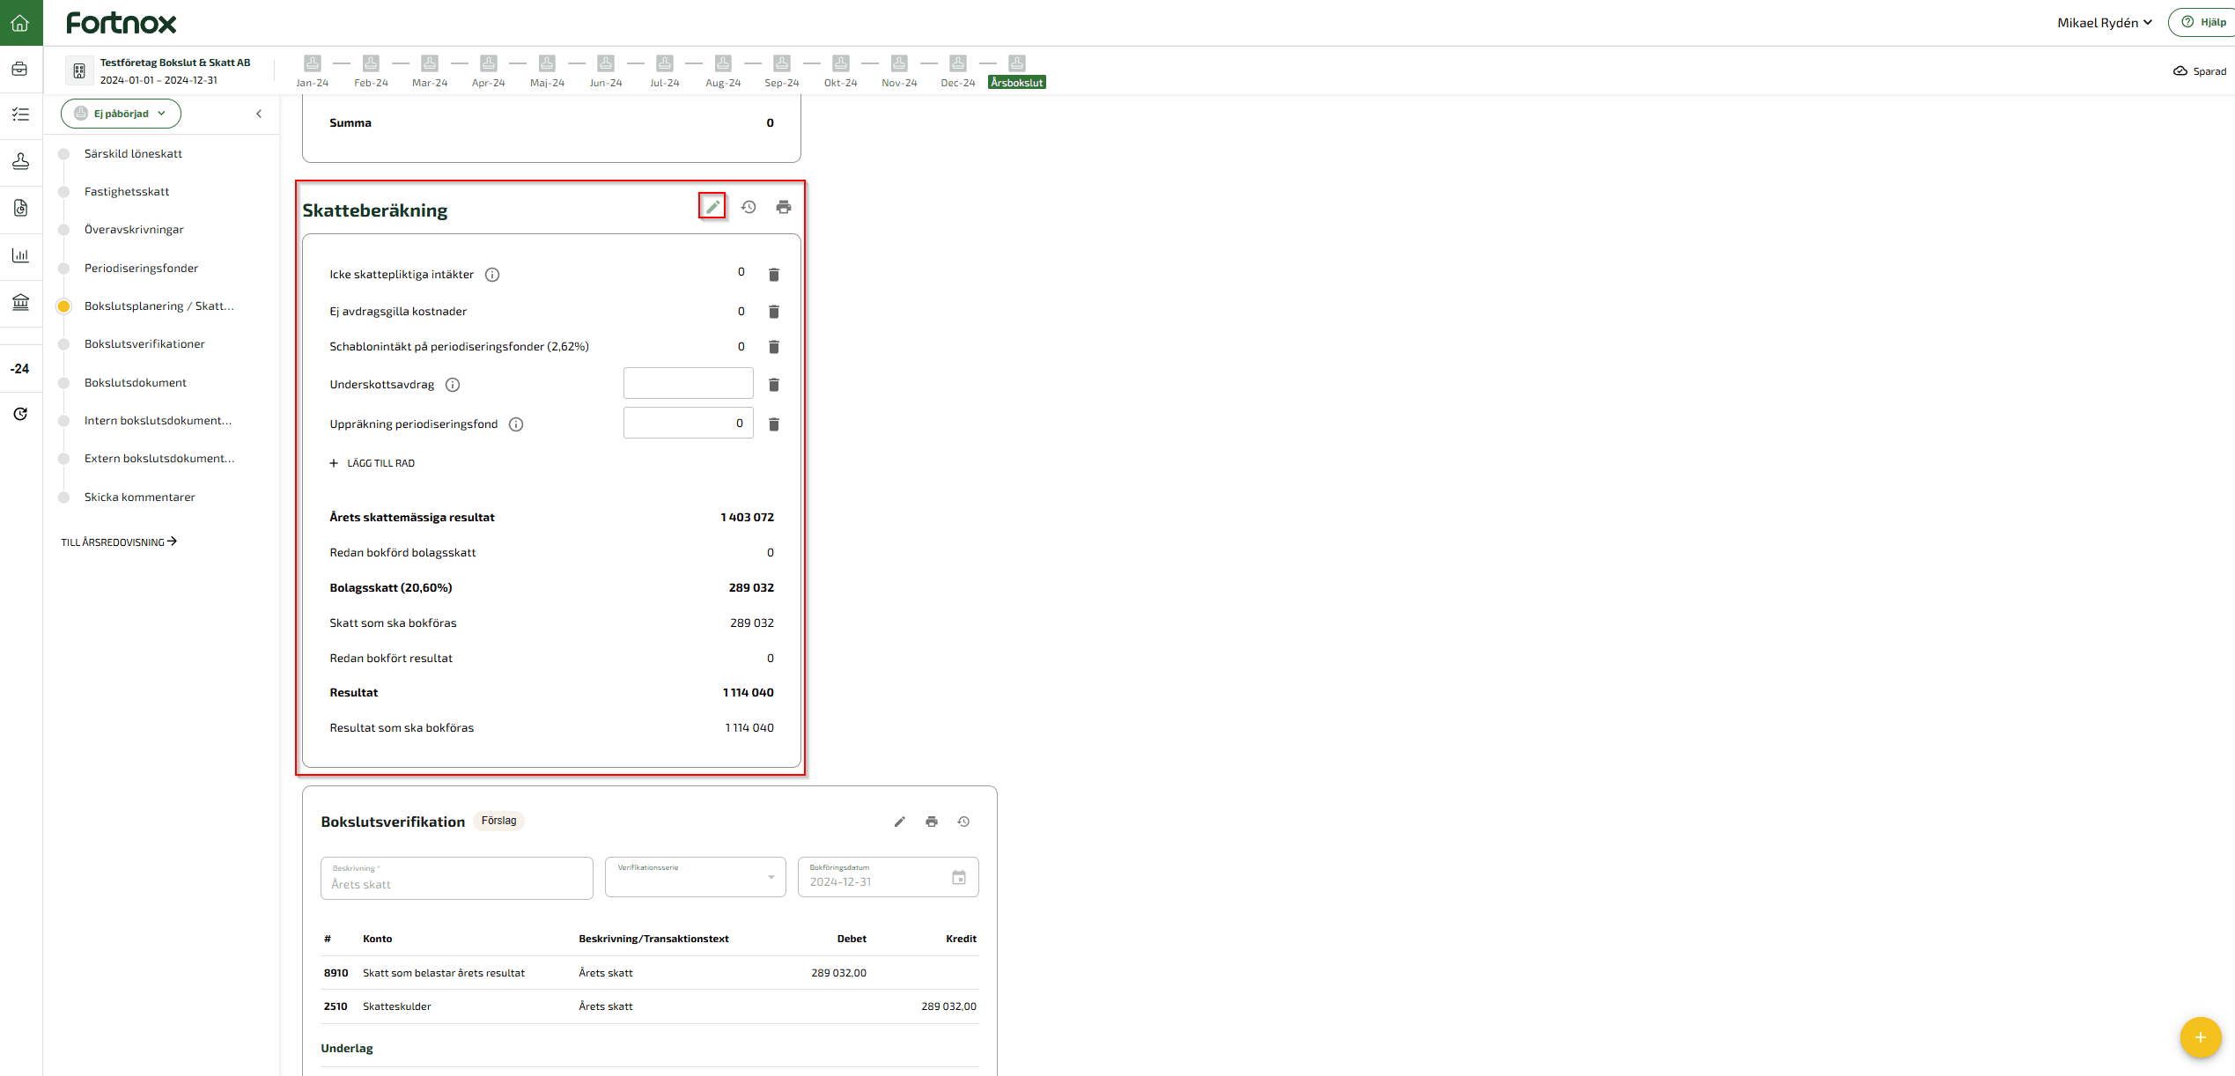Image resolution: width=2235 pixels, height=1076 pixels.
Task: Click the Förslag badge
Action: click(x=499, y=821)
